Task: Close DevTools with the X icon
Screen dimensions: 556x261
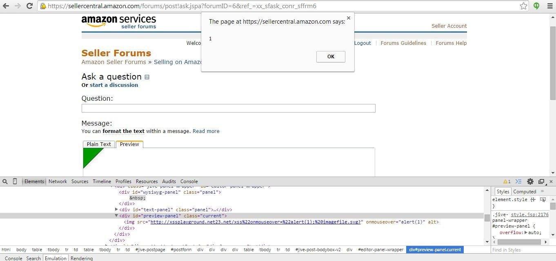Action: tap(551, 181)
